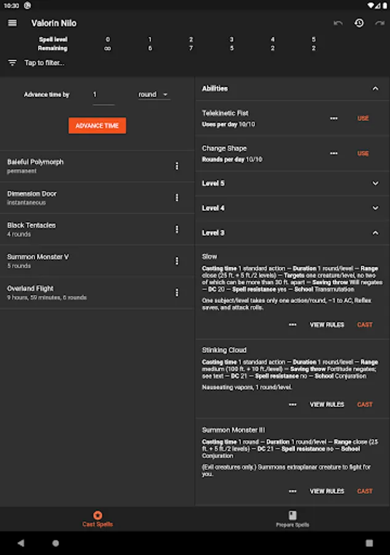The height and width of the screenshot is (555, 390).
Task: Expand the Level 4 spells section
Action: point(375,208)
